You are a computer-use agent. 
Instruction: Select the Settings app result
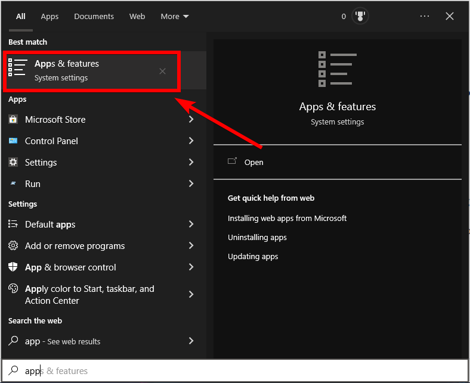pyautogui.click(x=104, y=162)
